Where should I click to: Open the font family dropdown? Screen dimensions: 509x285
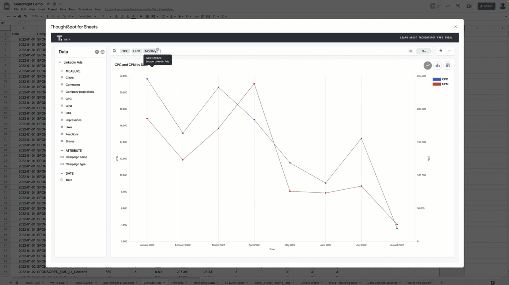(x=87, y=16)
